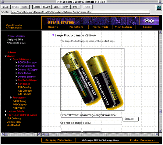
Task: Expand the Lord and Follette category
Action: click(x=5, y=111)
